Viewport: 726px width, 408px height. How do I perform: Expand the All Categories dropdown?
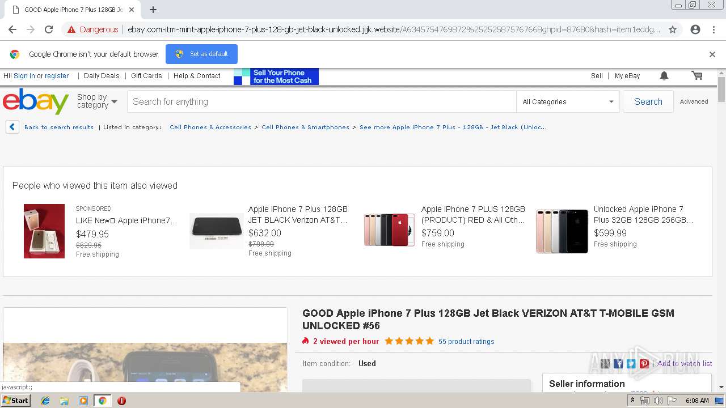click(x=568, y=101)
